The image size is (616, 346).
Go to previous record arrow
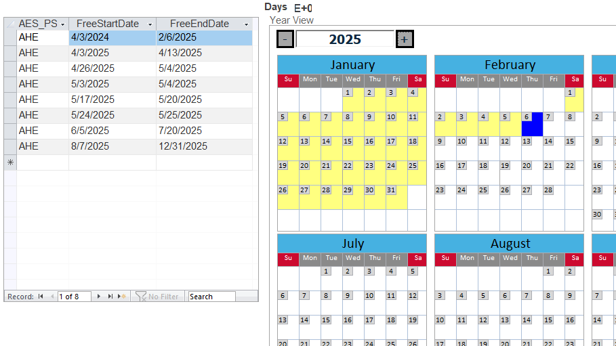[52, 297]
